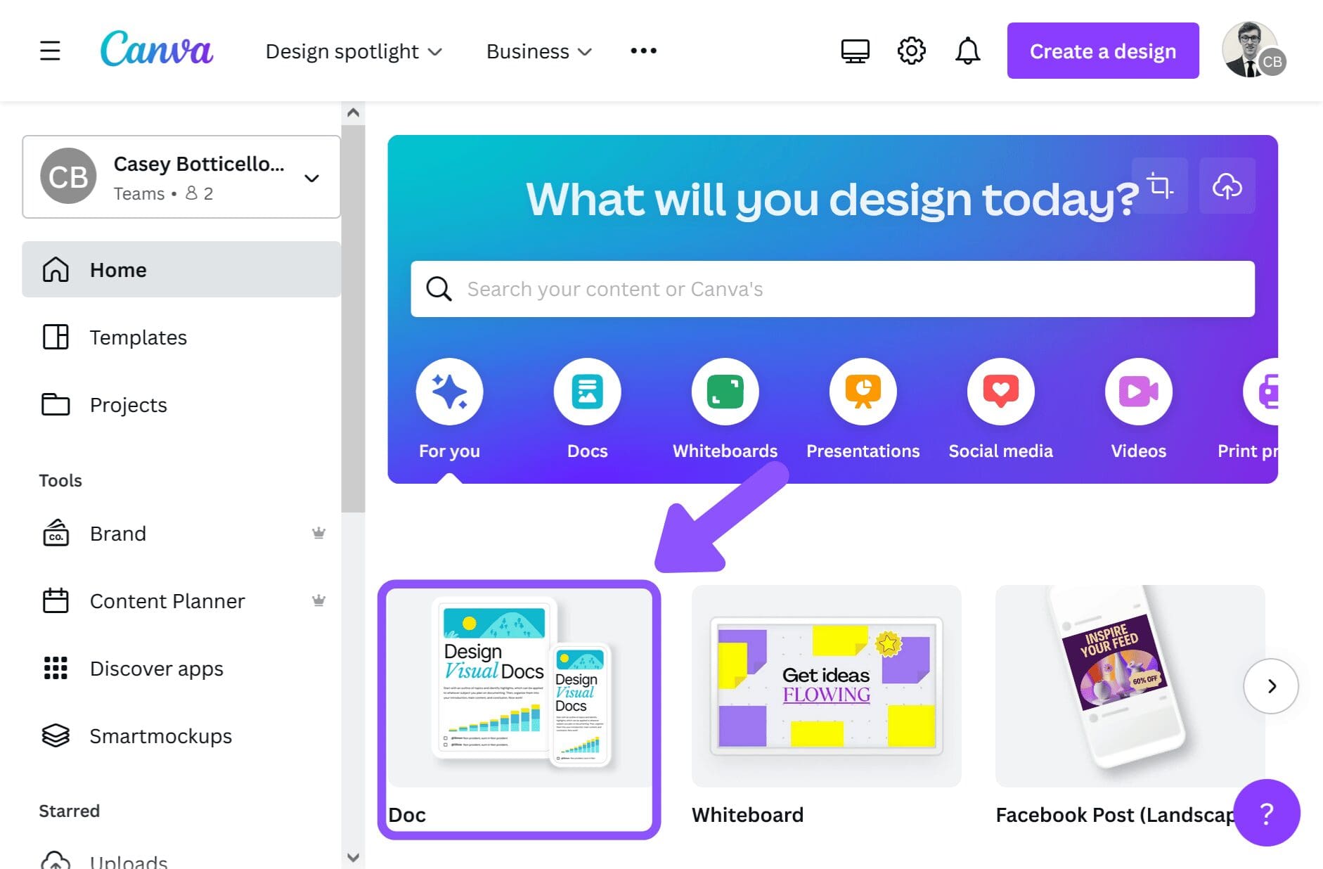The image size is (1323, 869).
Task: Expand the Casey Botticello team switcher
Action: tap(181, 176)
